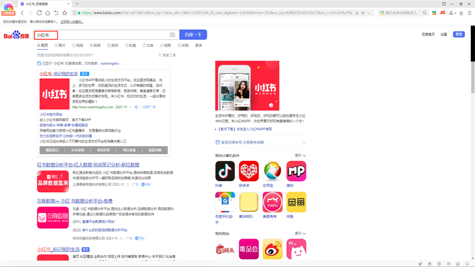Select the 网页 results tab

point(42,46)
